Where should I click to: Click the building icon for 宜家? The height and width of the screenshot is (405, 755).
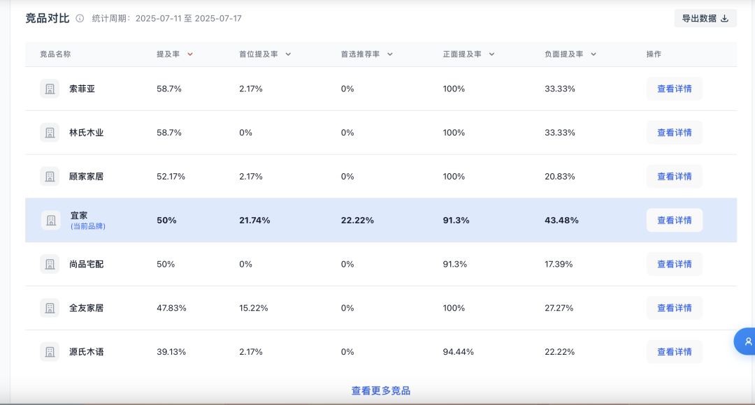pos(50,220)
